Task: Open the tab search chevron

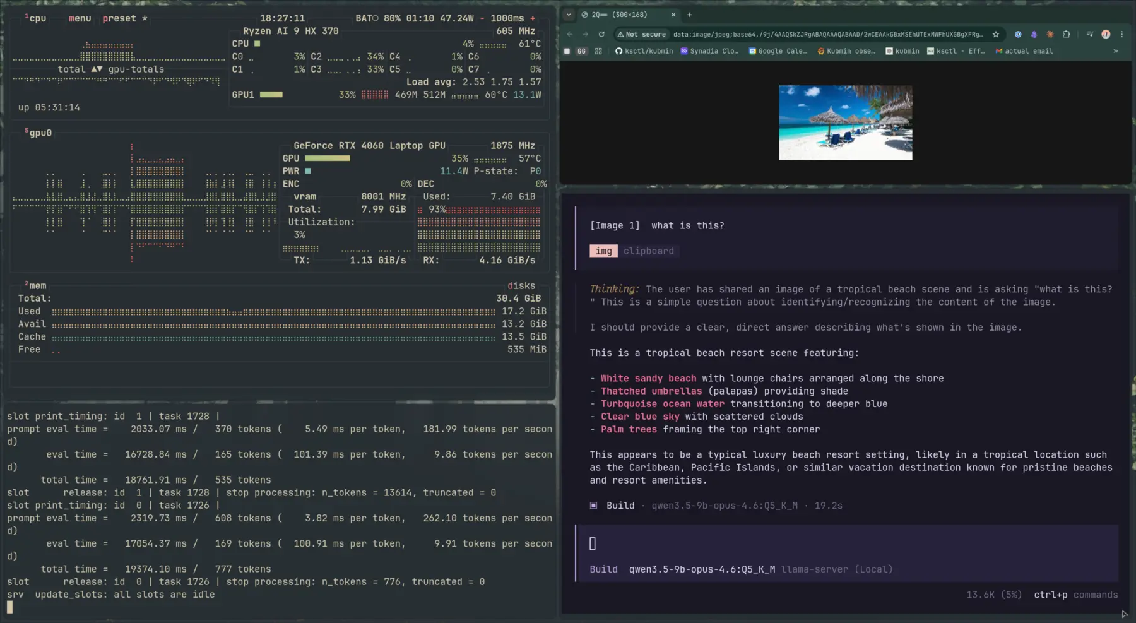Action: pyautogui.click(x=569, y=14)
